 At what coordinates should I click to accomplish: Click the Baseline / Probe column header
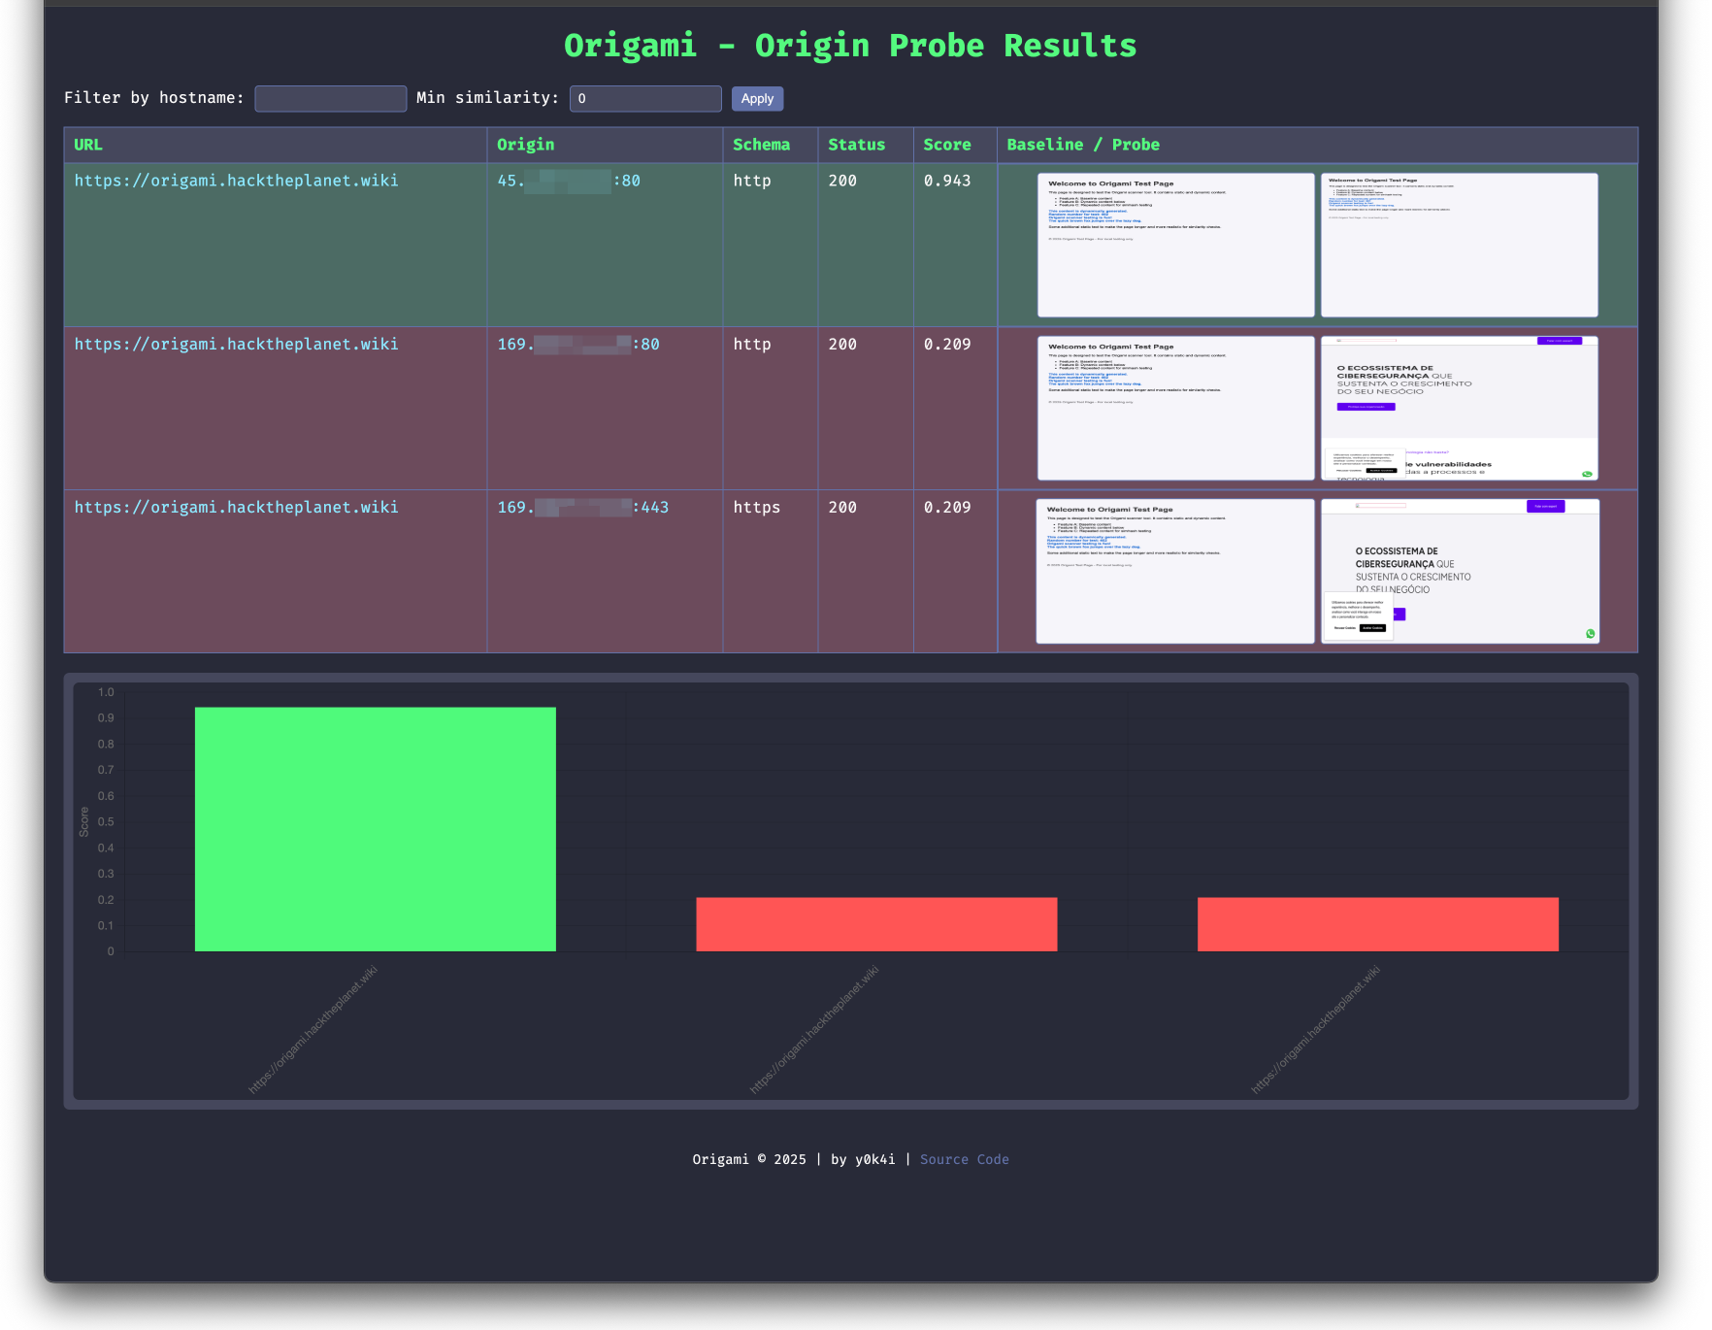click(1318, 145)
